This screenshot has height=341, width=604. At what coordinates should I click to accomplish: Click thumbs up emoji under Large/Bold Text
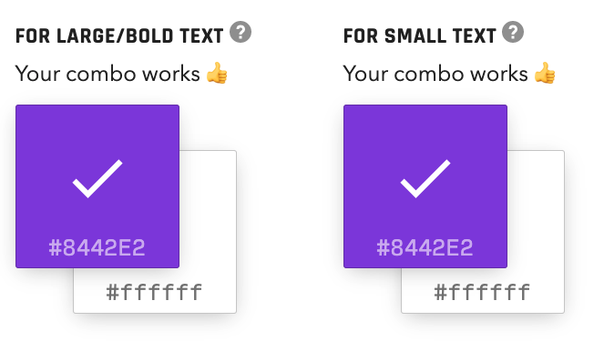click(x=217, y=73)
